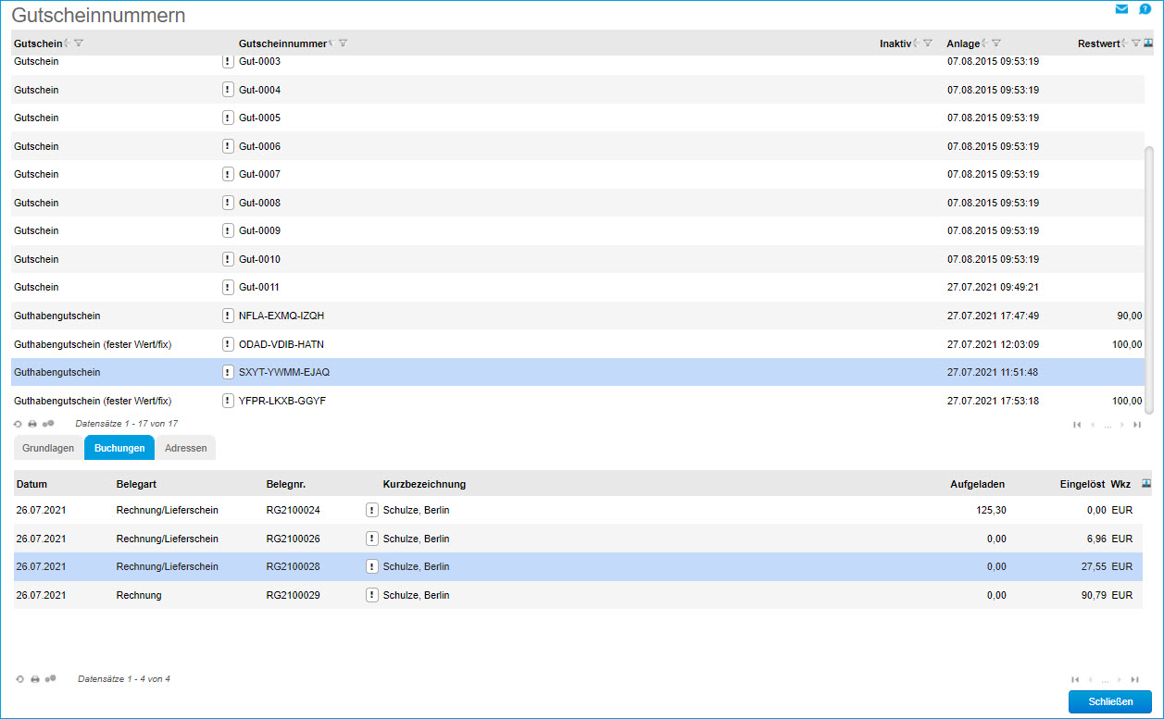
Task: Toggle sorting on the Inaktiv column
Action: click(x=916, y=43)
